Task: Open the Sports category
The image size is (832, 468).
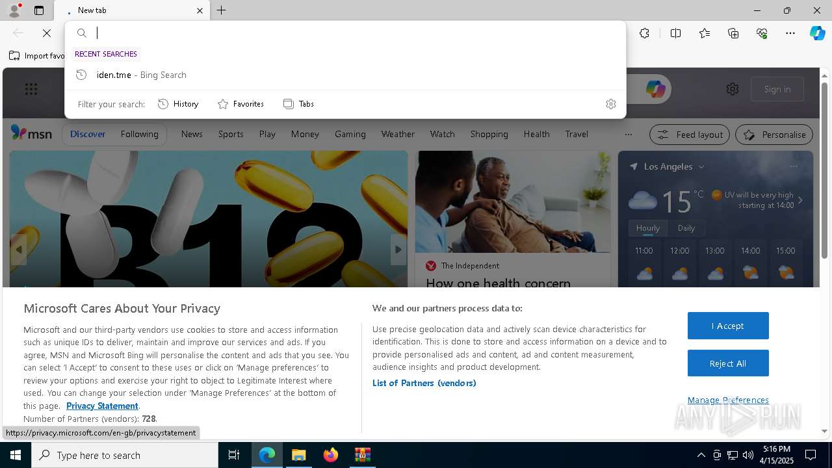Action: click(x=231, y=134)
